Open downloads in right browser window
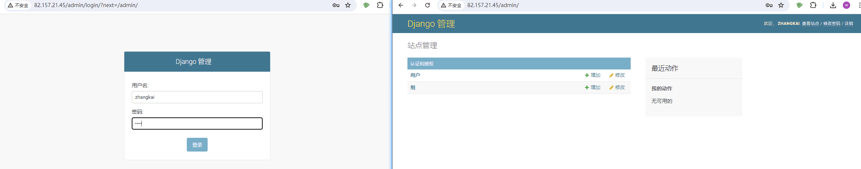Image resolution: width=861 pixels, height=169 pixels. click(x=833, y=5)
